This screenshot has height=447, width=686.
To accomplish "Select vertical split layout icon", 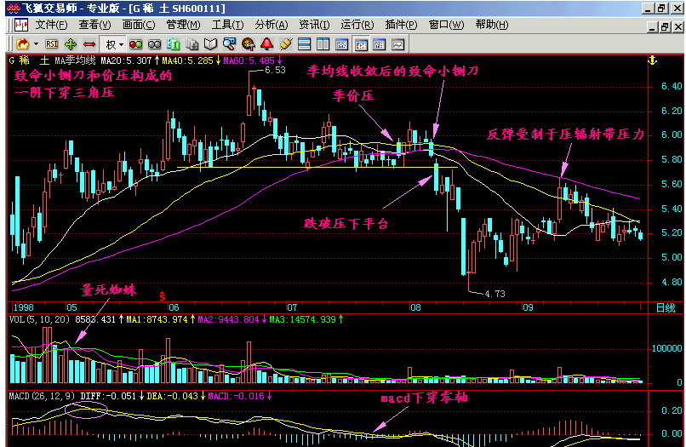I will click(323, 44).
